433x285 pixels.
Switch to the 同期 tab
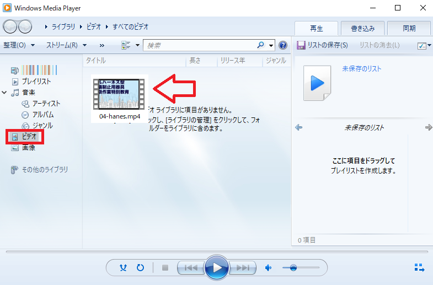click(x=409, y=29)
